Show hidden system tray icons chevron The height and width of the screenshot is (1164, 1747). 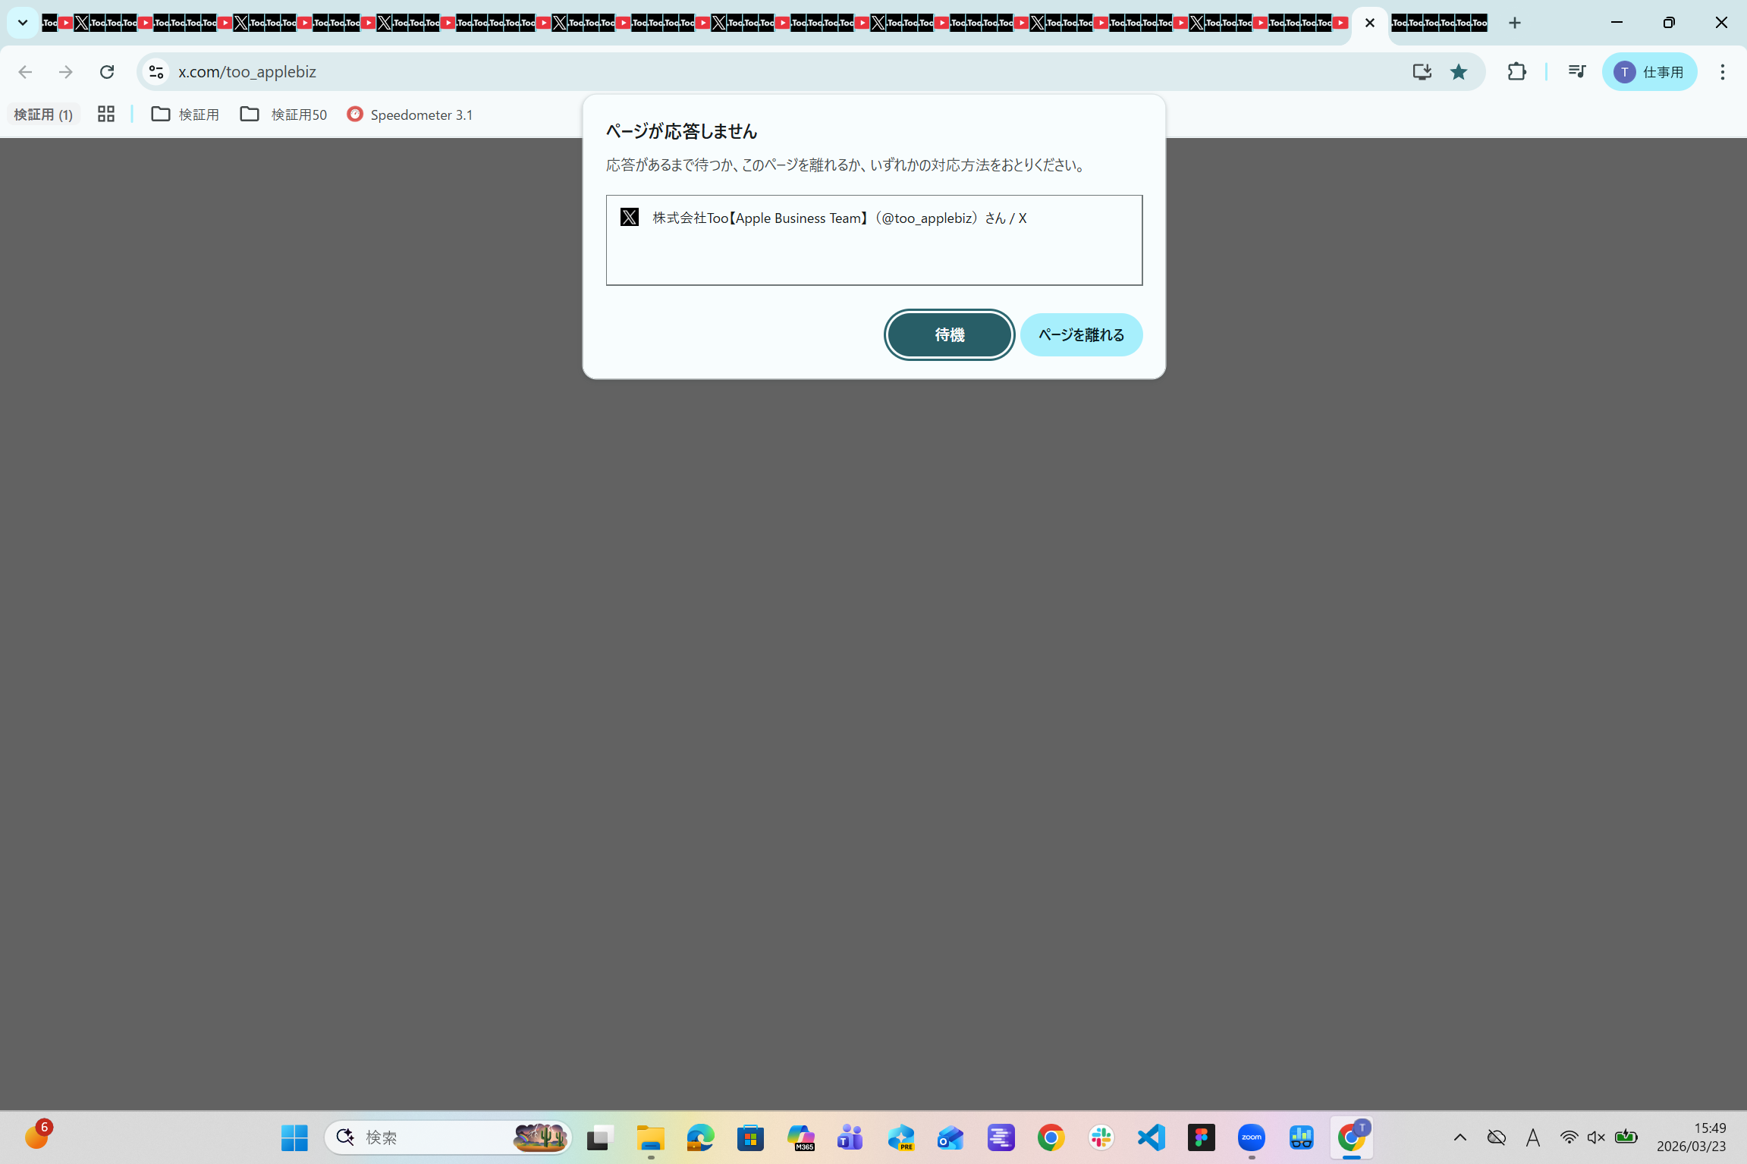pyautogui.click(x=1459, y=1137)
